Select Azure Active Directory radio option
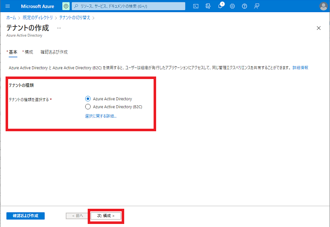Image resolution: width=330 pixels, height=227 pixels. tap(88, 99)
